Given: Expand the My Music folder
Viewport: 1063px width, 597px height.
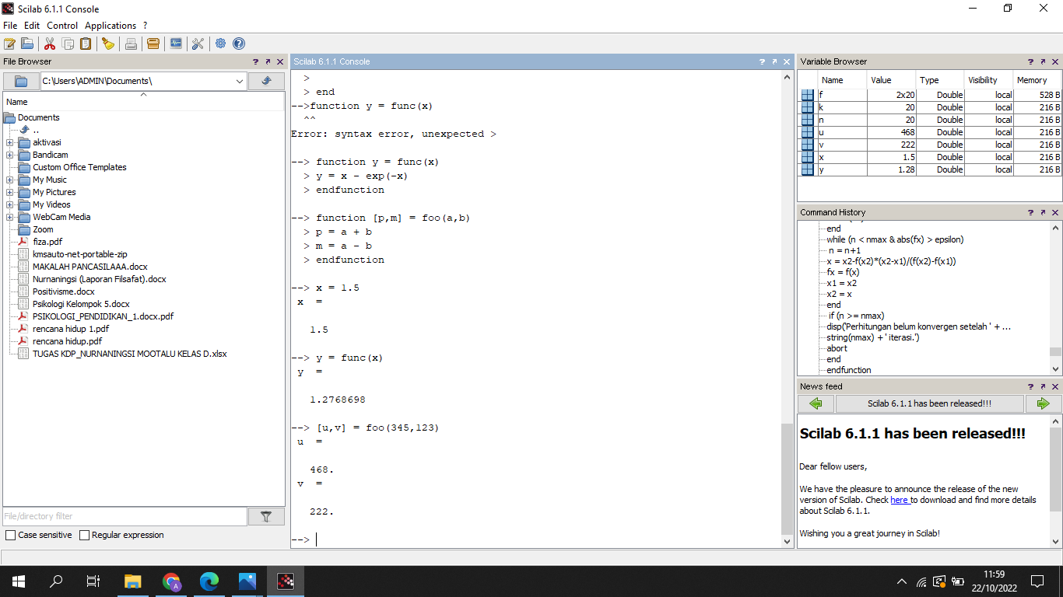Looking at the screenshot, I should 9,180.
